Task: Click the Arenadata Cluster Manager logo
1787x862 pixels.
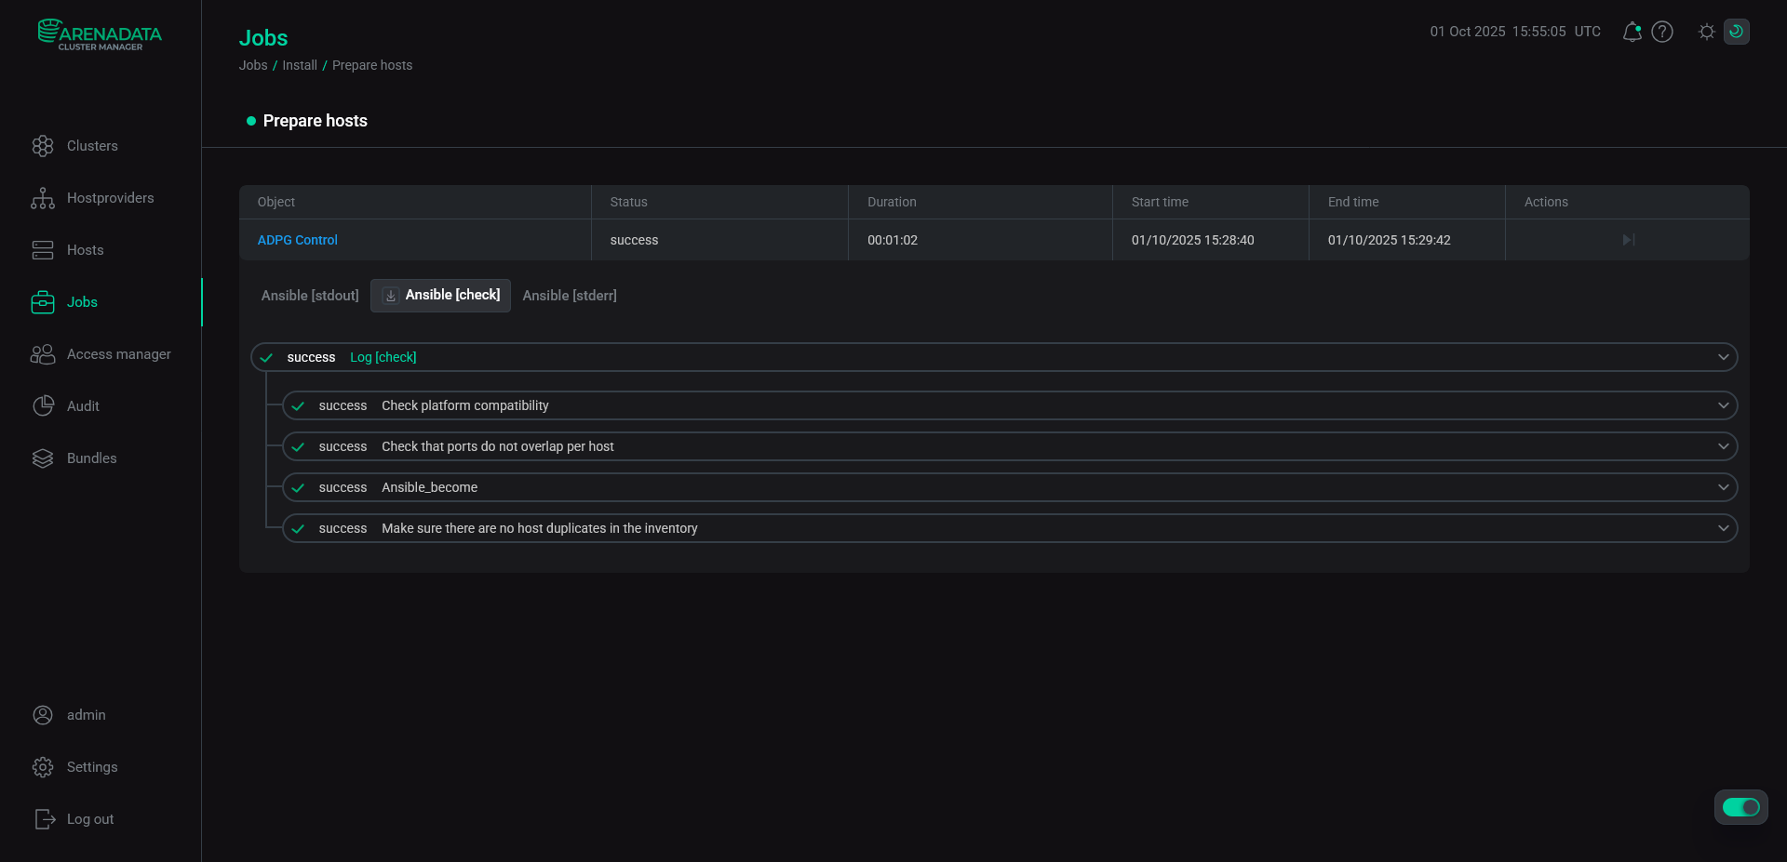Action: point(100,34)
